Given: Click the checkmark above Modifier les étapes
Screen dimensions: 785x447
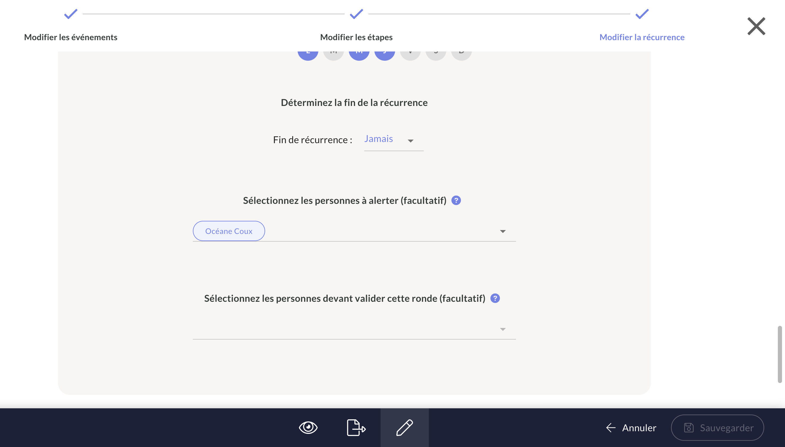Looking at the screenshot, I should click(x=356, y=14).
